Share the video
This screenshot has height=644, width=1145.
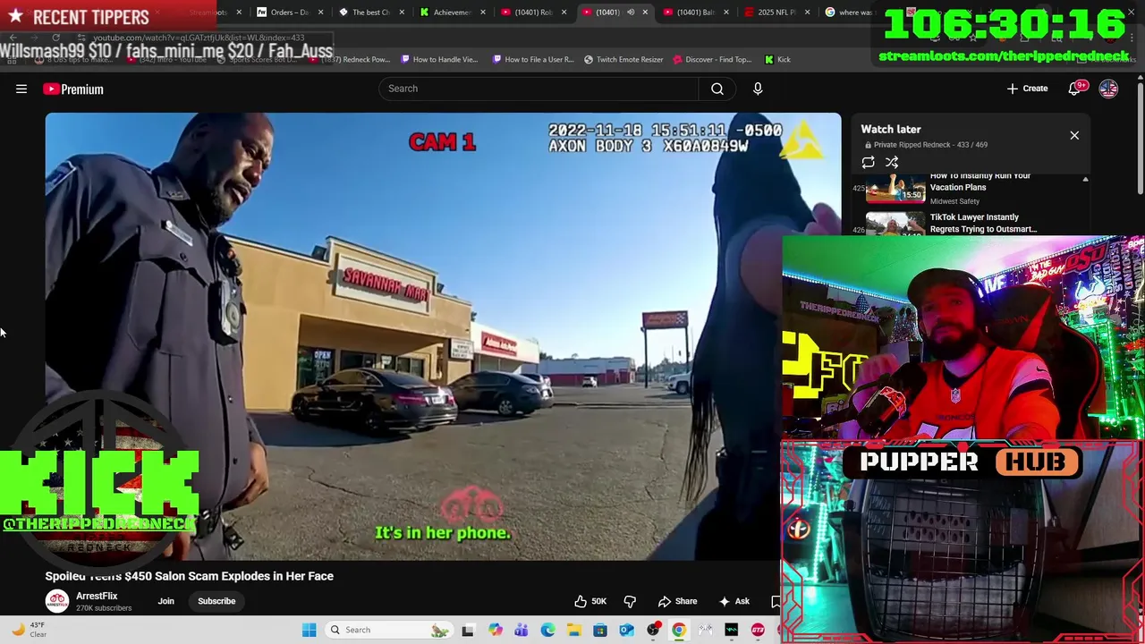click(677, 601)
